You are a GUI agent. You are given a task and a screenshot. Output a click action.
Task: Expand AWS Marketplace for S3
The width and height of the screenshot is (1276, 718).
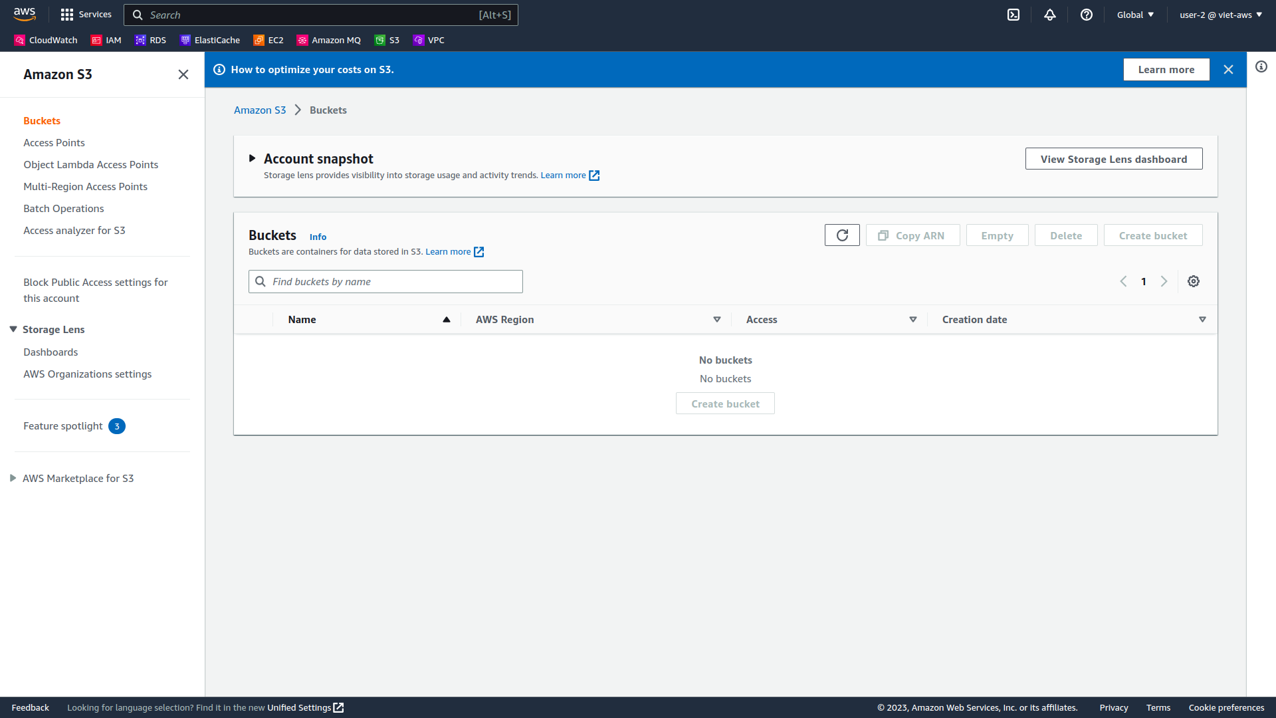pyautogui.click(x=13, y=478)
